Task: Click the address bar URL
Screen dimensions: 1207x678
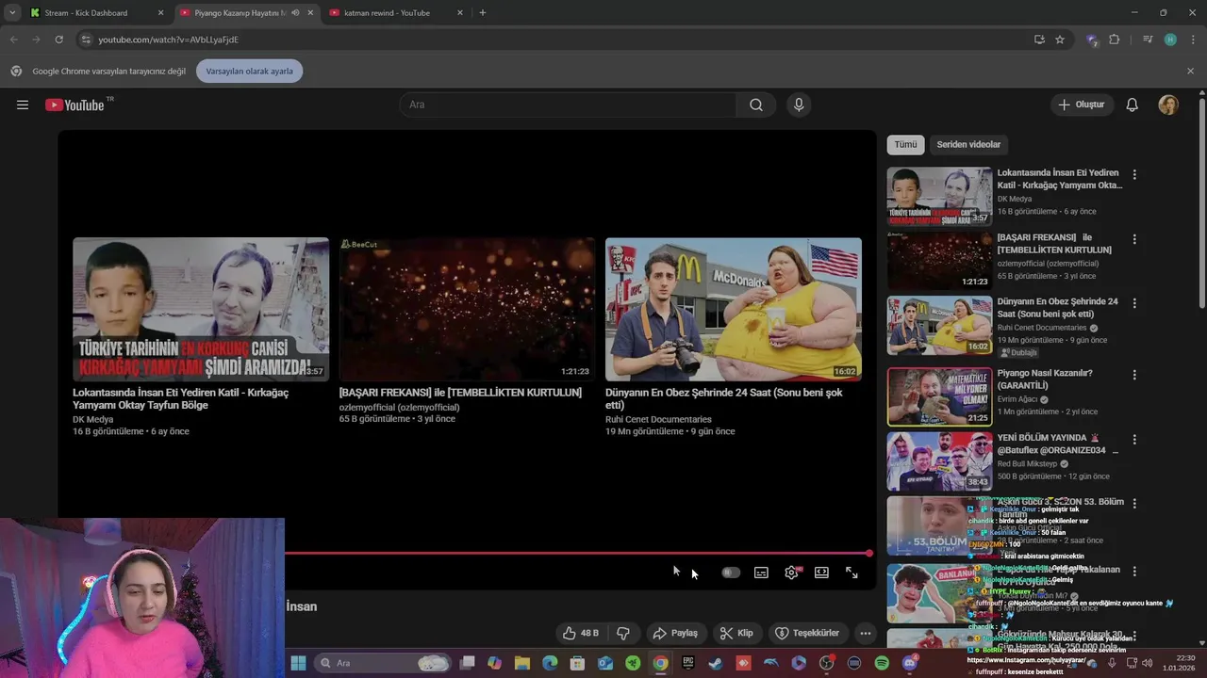Action: [x=169, y=40]
